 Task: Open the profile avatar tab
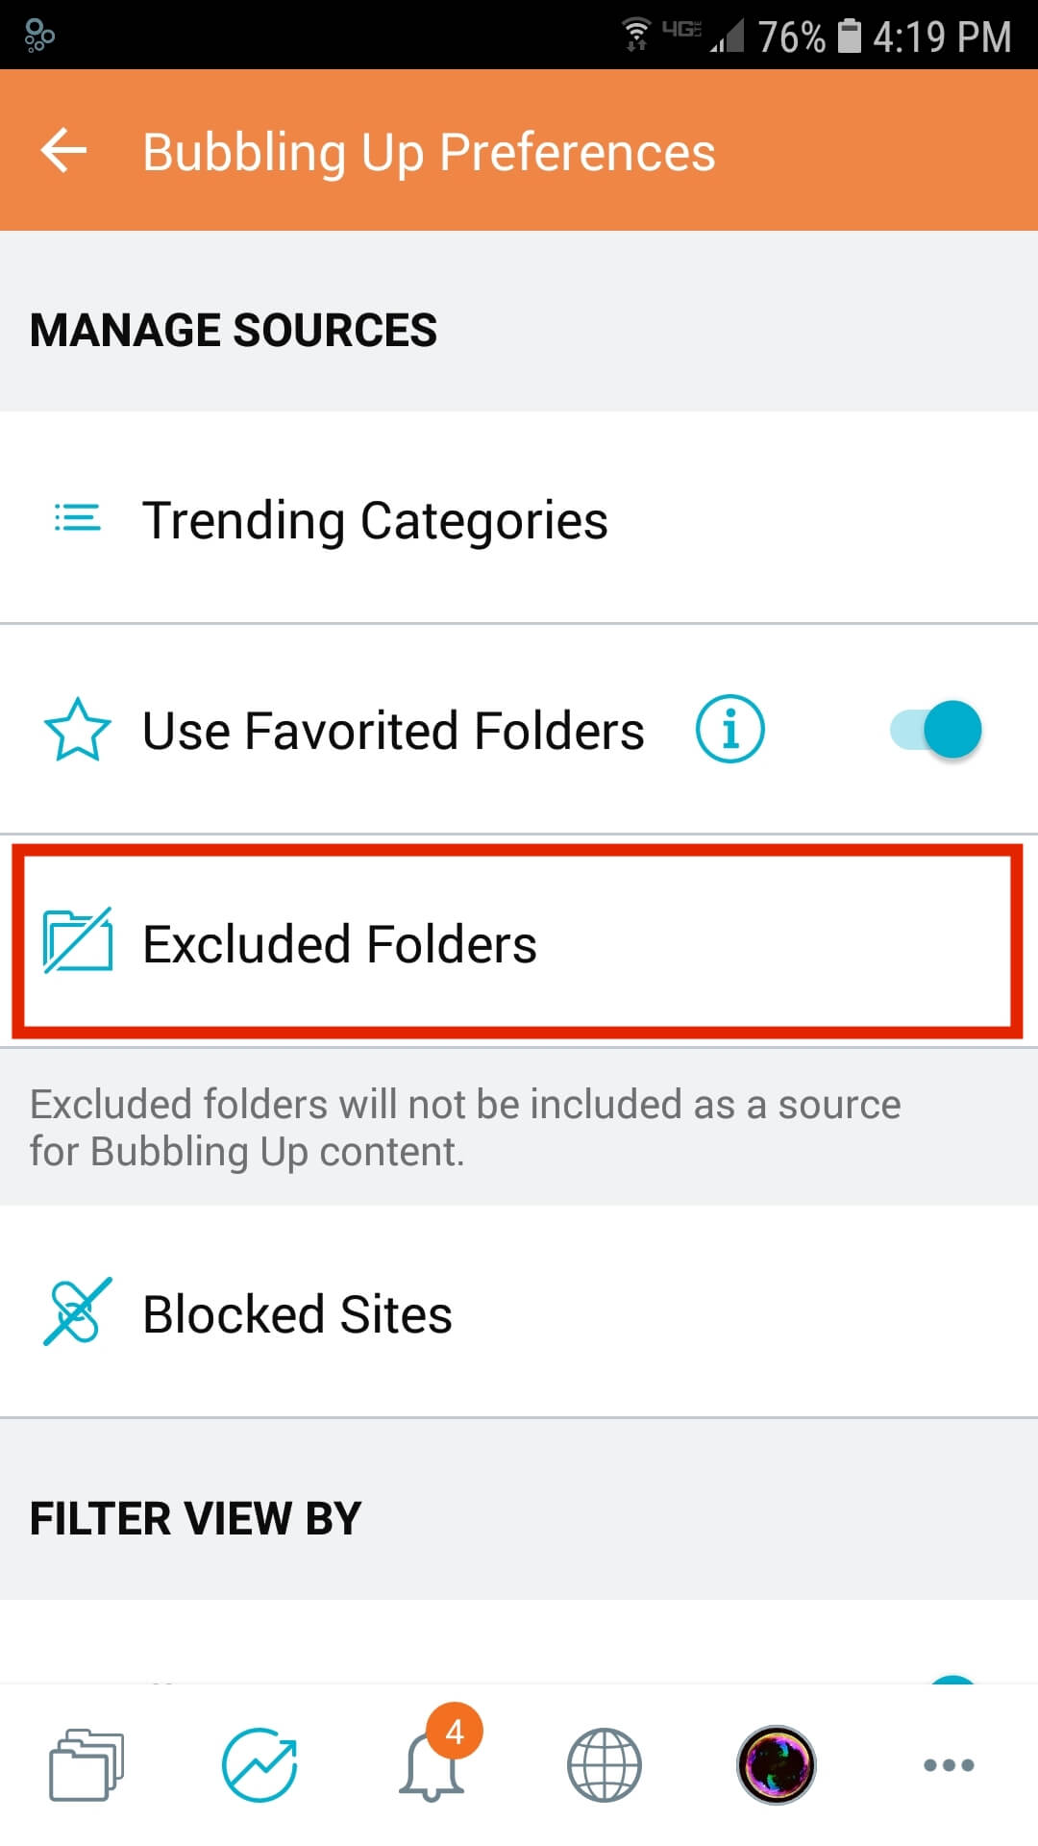coord(777,1765)
